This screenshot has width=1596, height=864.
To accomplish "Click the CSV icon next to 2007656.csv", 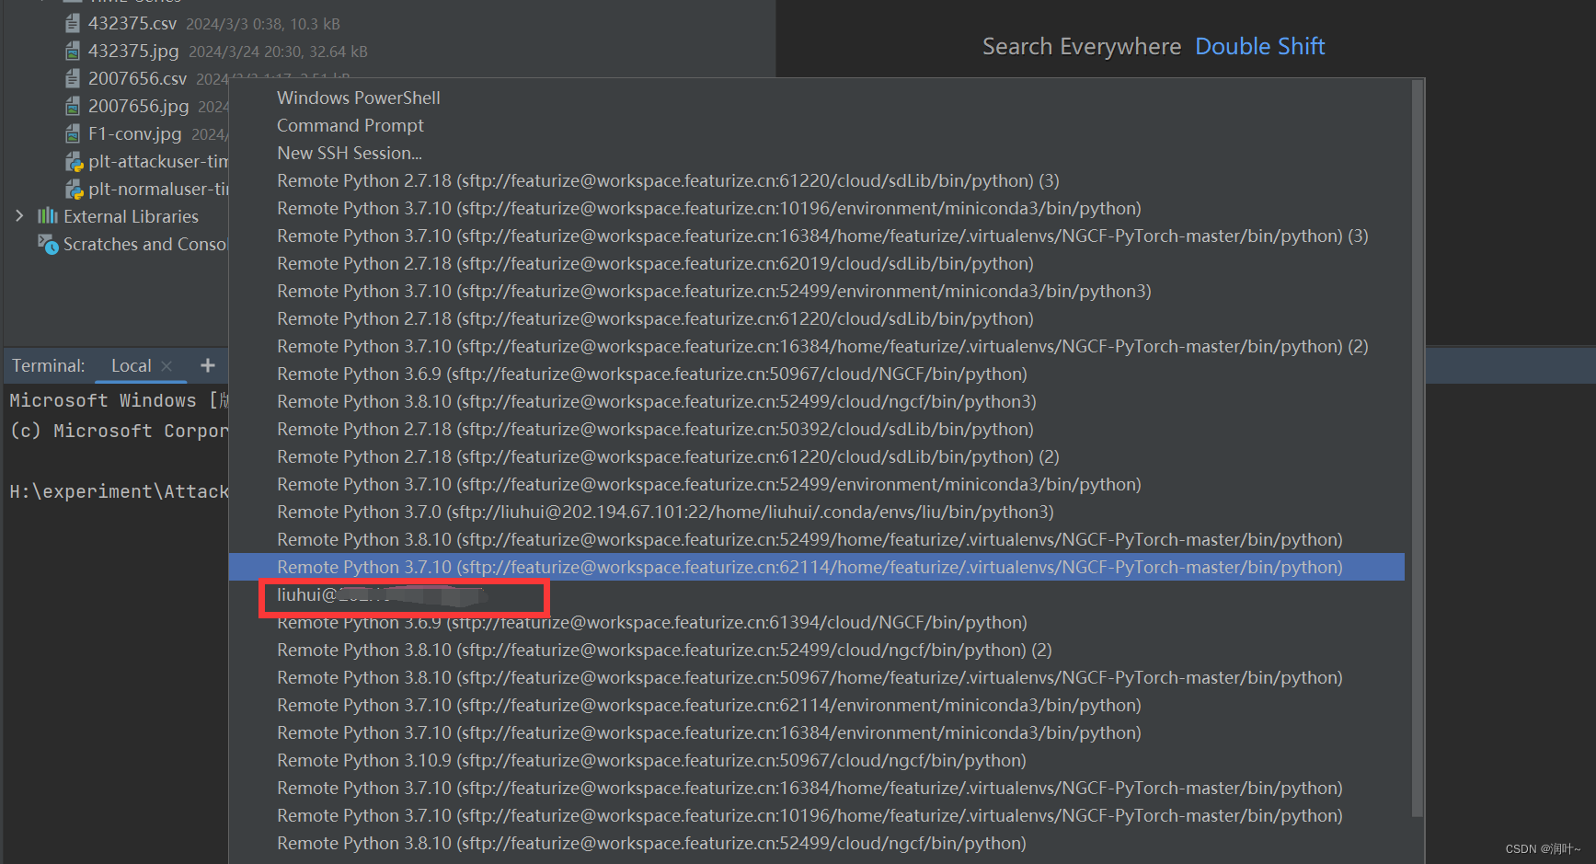I will click(72, 78).
